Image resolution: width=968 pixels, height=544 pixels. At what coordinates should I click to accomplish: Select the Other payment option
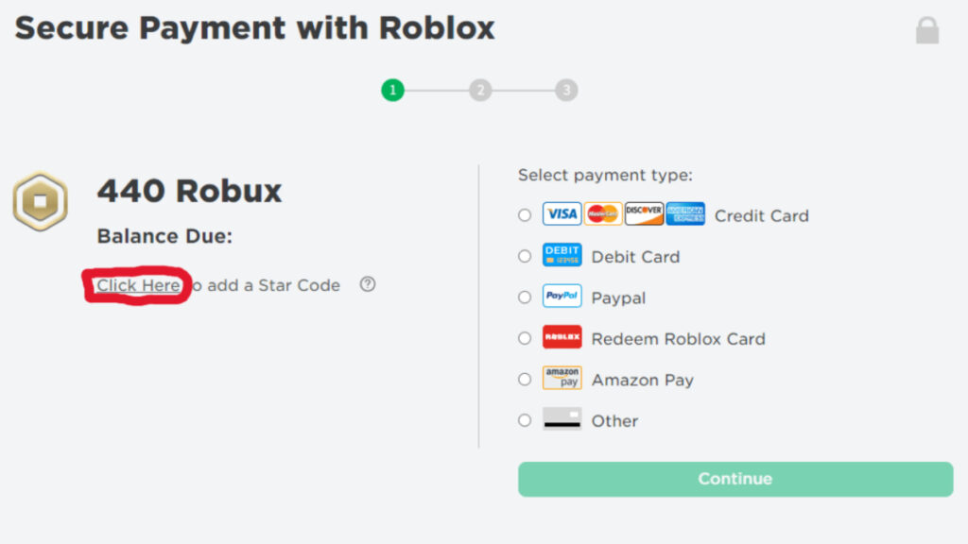[525, 420]
